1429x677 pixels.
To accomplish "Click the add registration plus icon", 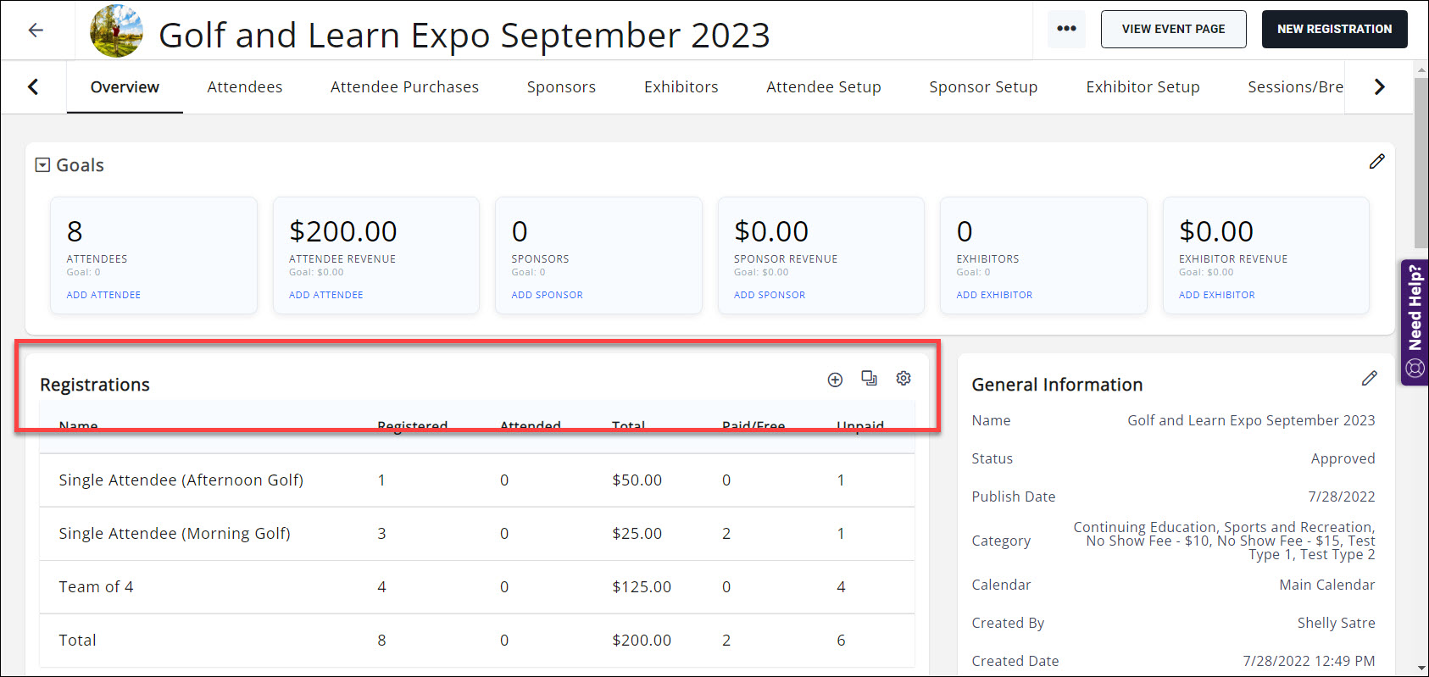I will tap(835, 380).
